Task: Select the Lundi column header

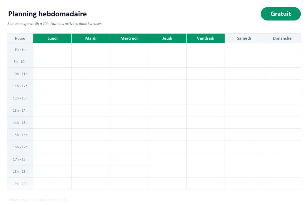Action: (x=52, y=38)
